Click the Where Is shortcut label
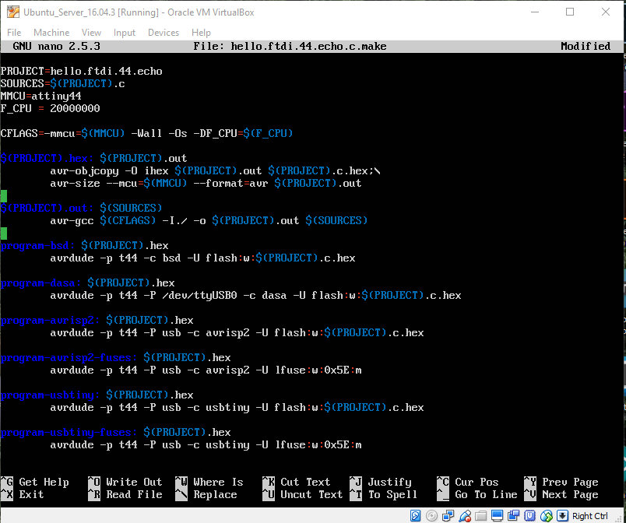 point(218,482)
